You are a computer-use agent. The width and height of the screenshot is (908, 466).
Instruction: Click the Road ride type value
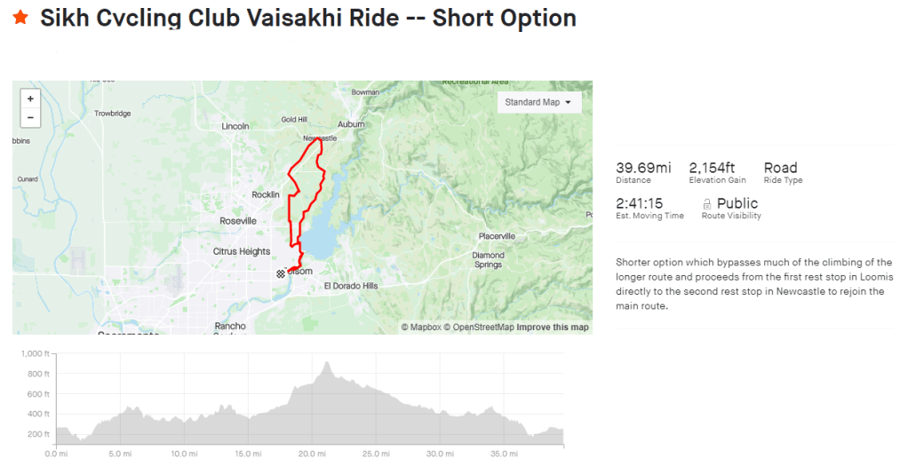[781, 168]
